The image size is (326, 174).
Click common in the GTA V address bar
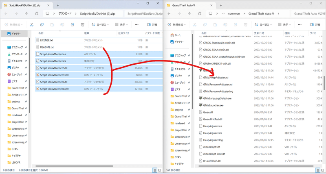pos(234,14)
